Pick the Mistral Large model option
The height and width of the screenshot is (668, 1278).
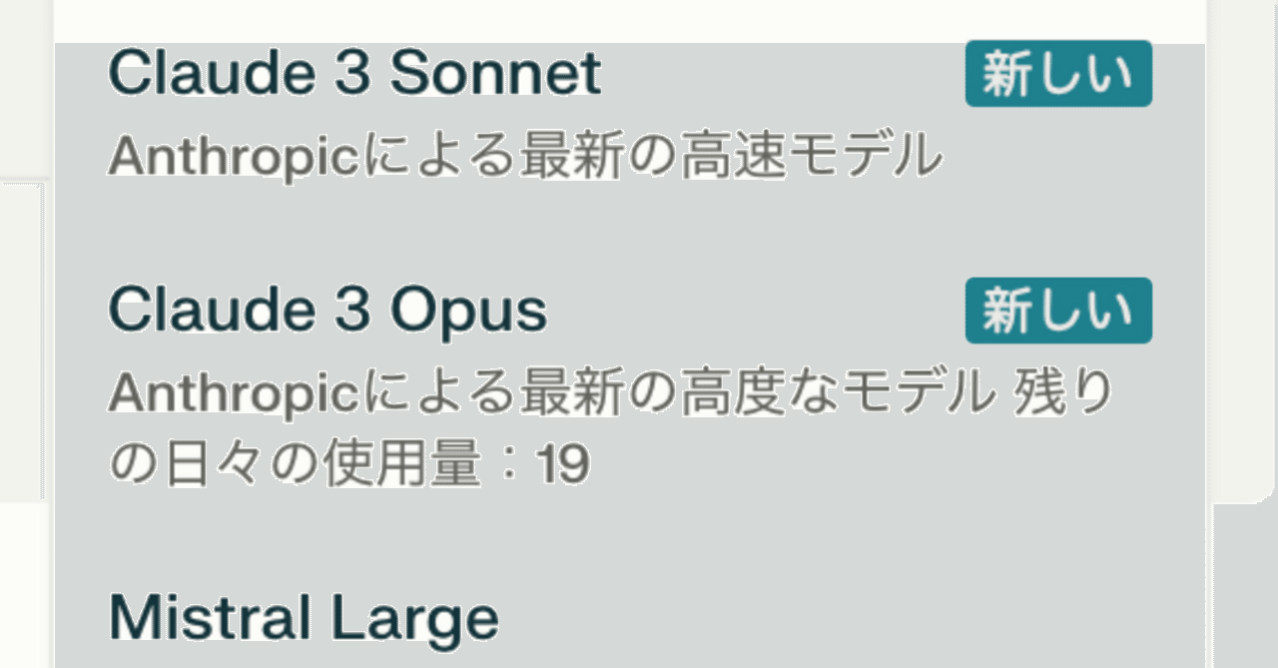303,618
